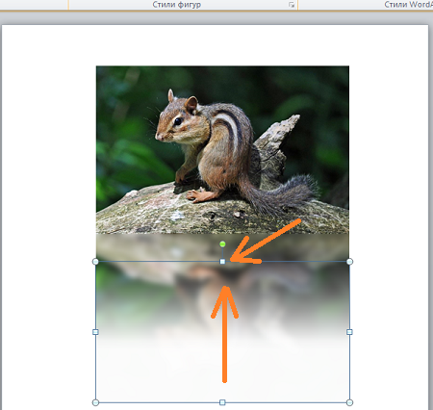This screenshot has height=410, width=433.
Task: Select the left-middle sizing handle
Action: (95, 332)
